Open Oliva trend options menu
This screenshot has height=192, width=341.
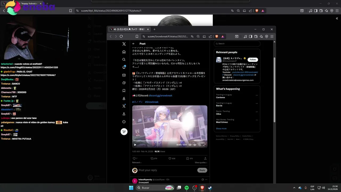[257, 112]
